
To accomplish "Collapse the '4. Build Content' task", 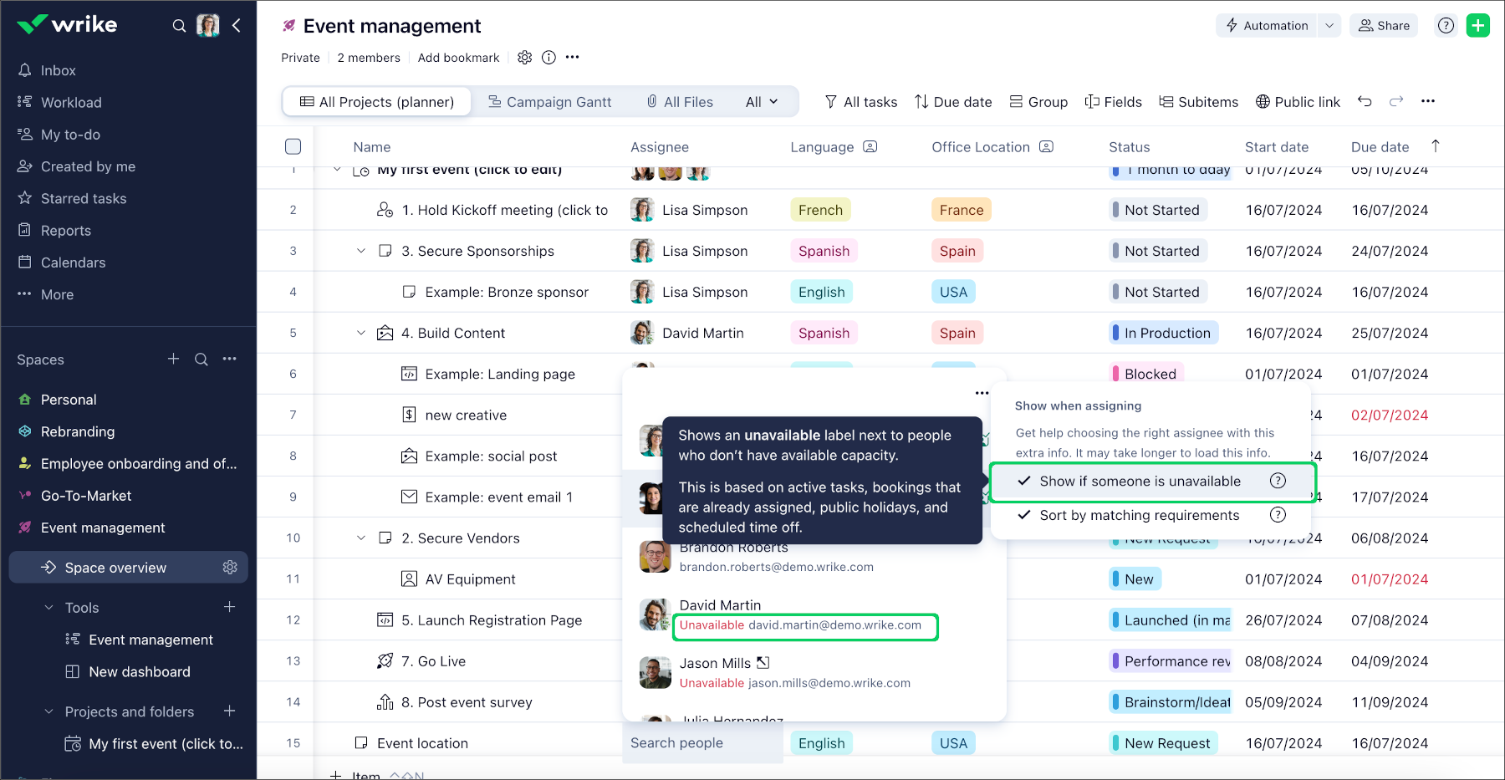I will point(360,333).
